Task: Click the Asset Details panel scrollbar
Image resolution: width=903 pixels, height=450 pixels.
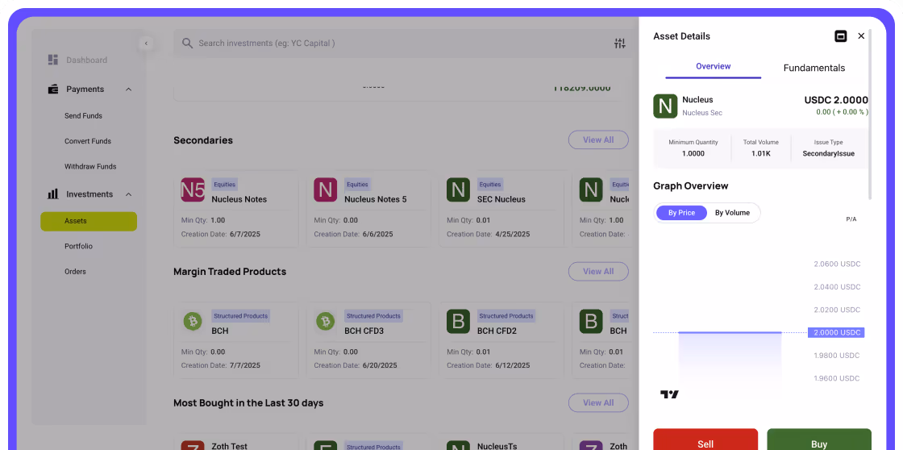Action: coord(870,114)
